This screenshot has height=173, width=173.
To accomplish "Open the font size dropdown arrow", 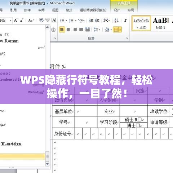I will point(10,21).
